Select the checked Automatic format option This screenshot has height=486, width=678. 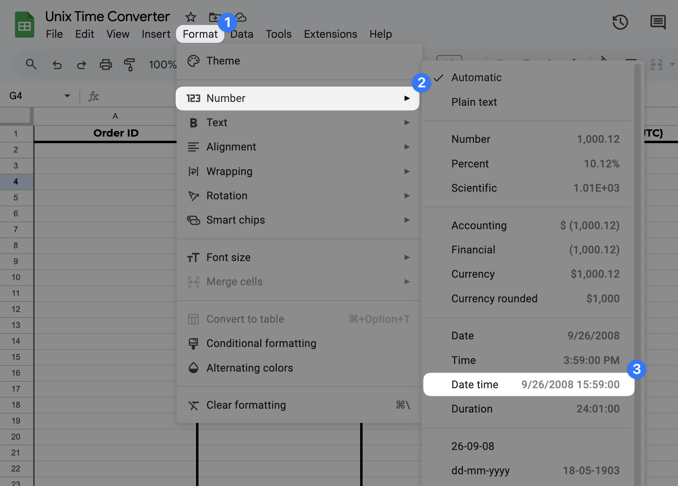[476, 77]
